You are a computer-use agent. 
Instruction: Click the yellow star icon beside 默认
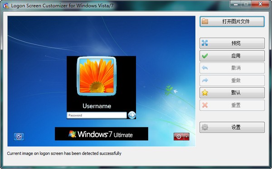205,92
